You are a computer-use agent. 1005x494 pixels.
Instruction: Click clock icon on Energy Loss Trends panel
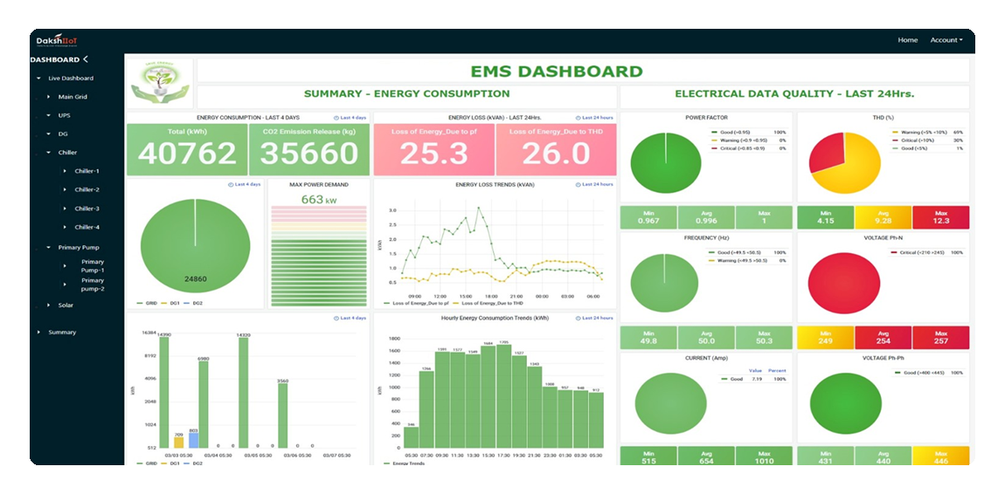click(x=578, y=184)
